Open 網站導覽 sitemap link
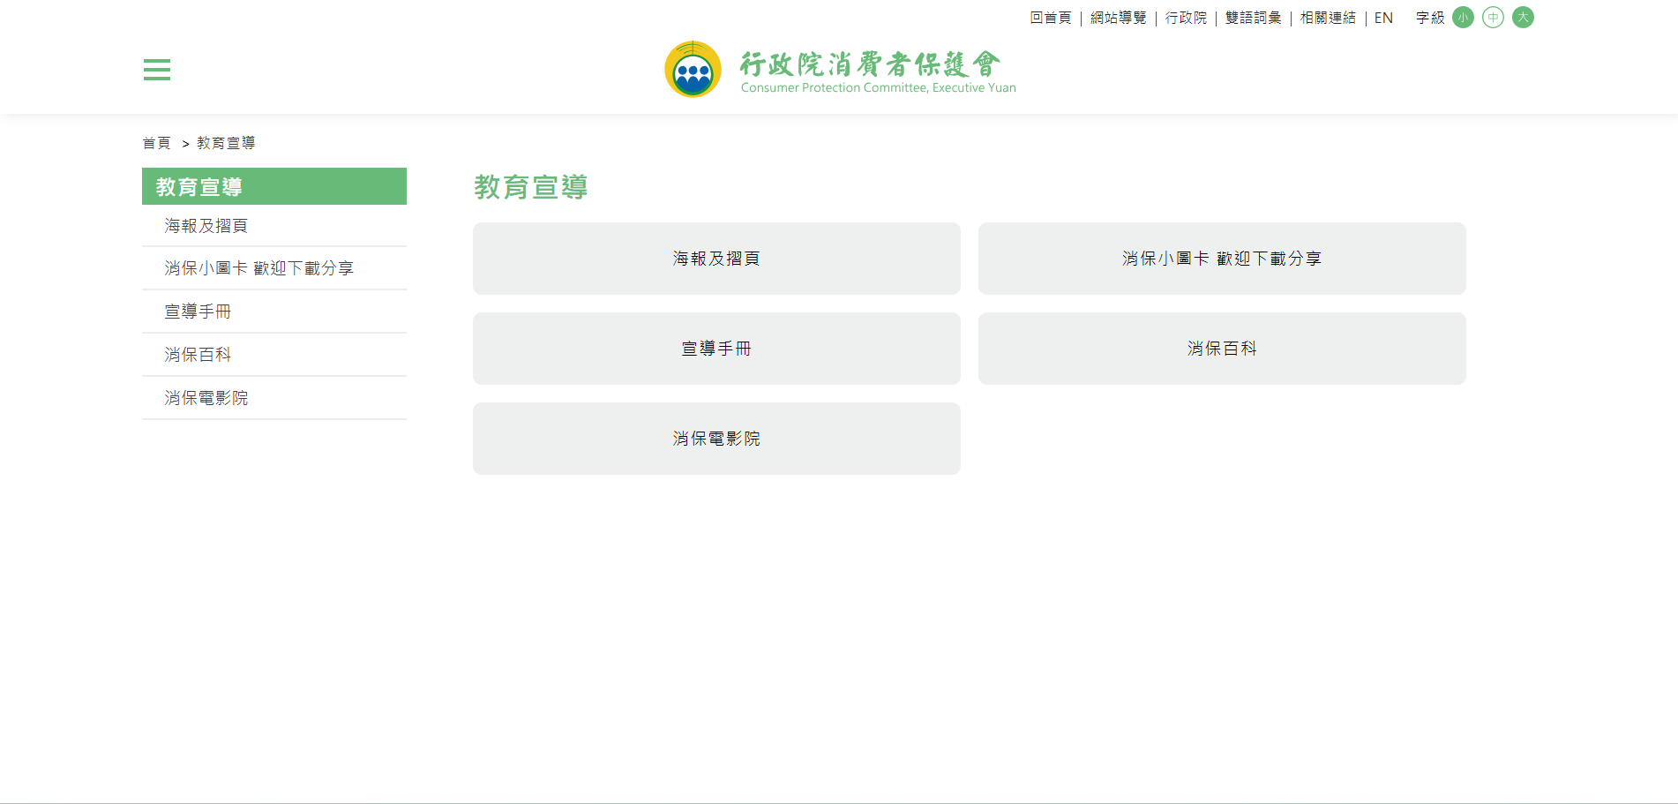 pyautogui.click(x=1118, y=18)
